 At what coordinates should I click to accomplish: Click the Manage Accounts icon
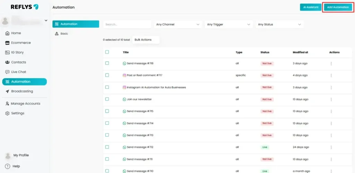[x=7, y=104]
